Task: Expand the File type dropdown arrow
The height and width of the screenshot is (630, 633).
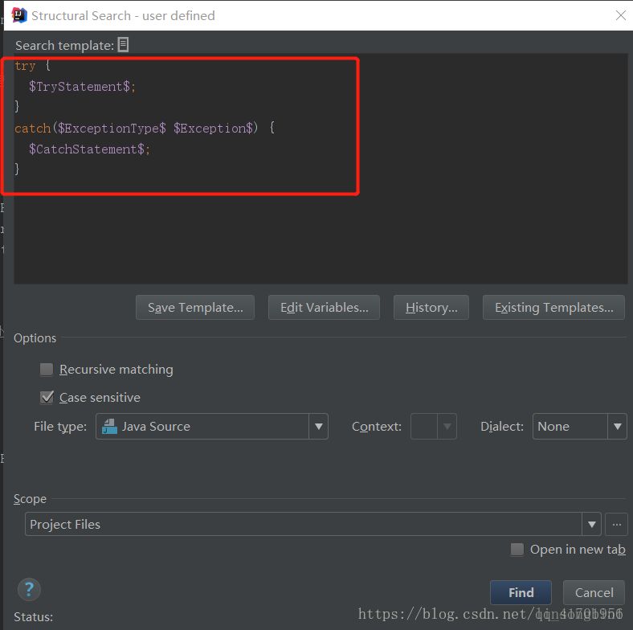Action: point(319,427)
